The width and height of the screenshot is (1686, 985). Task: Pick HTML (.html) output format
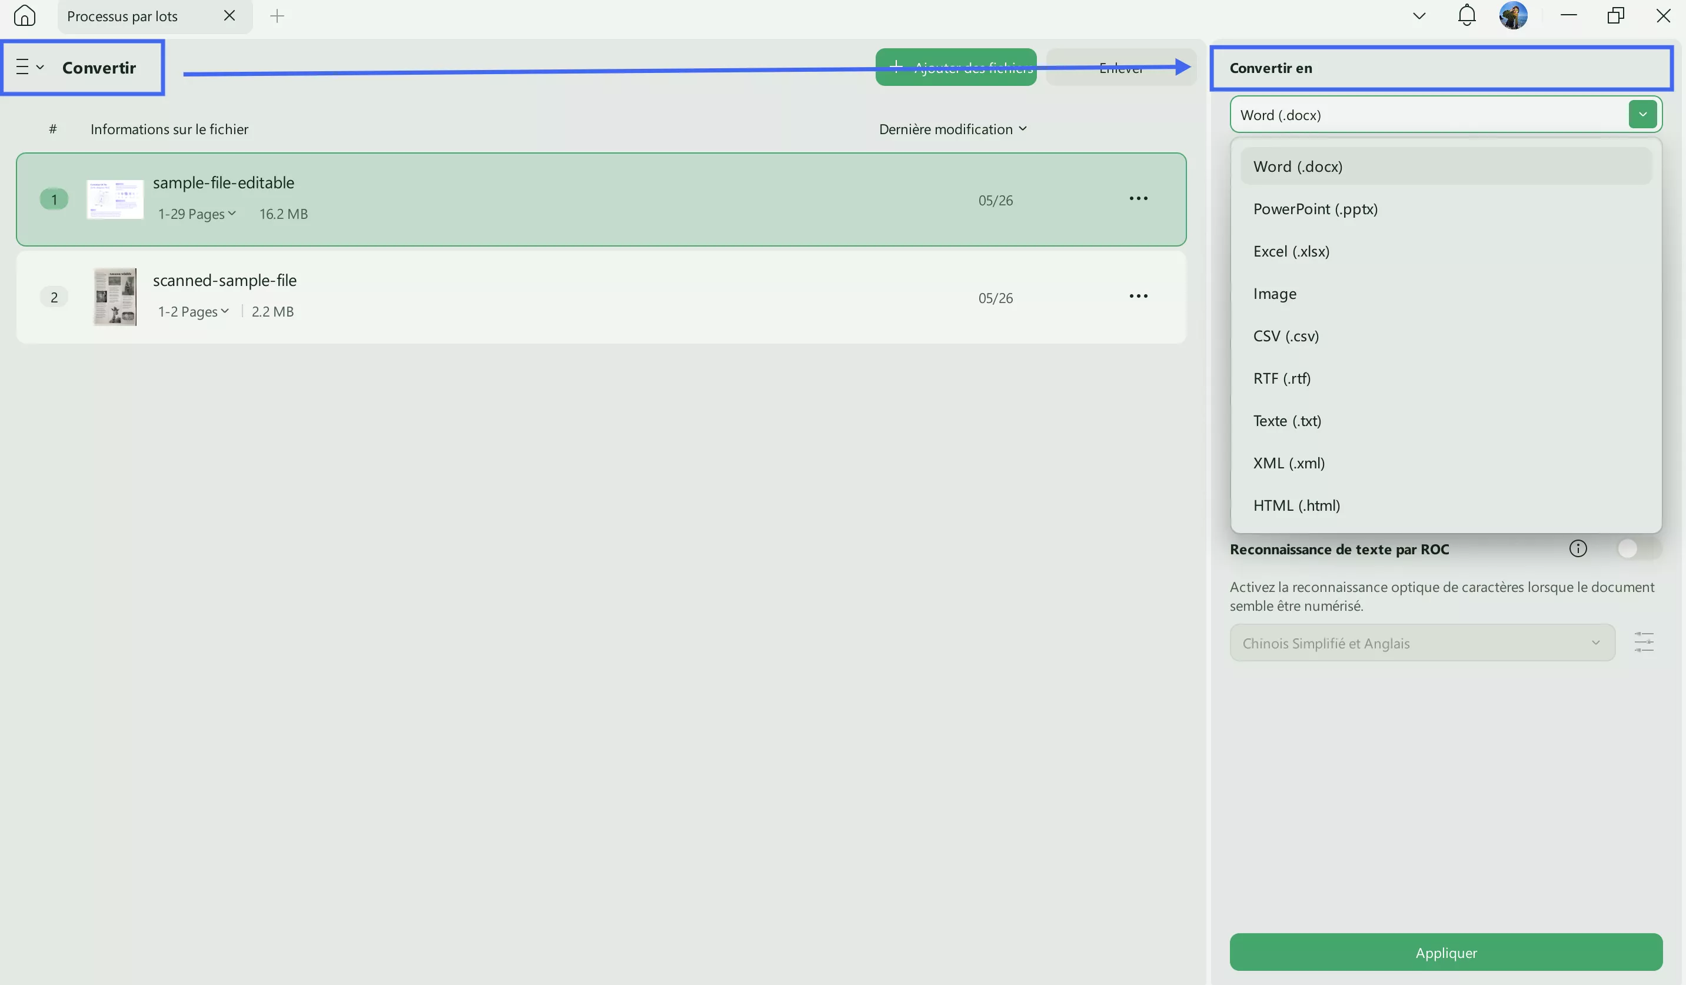(1296, 506)
